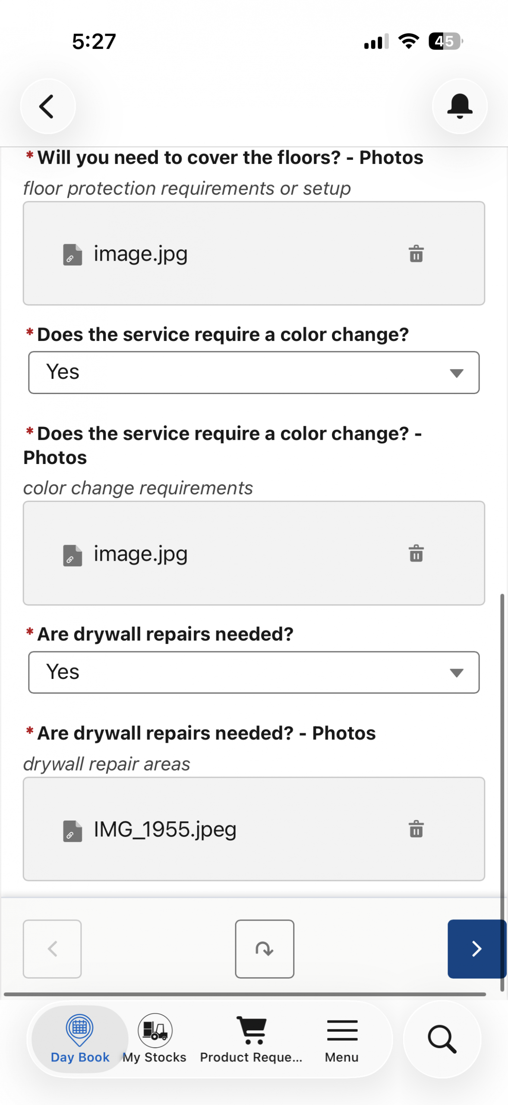Expand color change Yes dropdown
Image resolution: width=508 pixels, height=1105 pixels.
pyautogui.click(x=254, y=373)
